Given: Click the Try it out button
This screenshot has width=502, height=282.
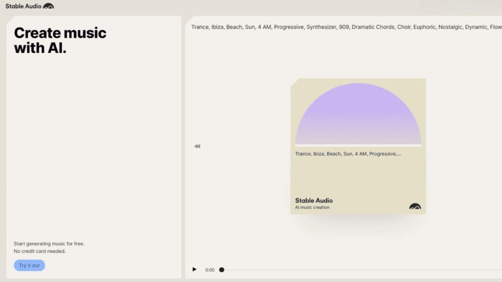Looking at the screenshot, I should pyautogui.click(x=29, y=265).
